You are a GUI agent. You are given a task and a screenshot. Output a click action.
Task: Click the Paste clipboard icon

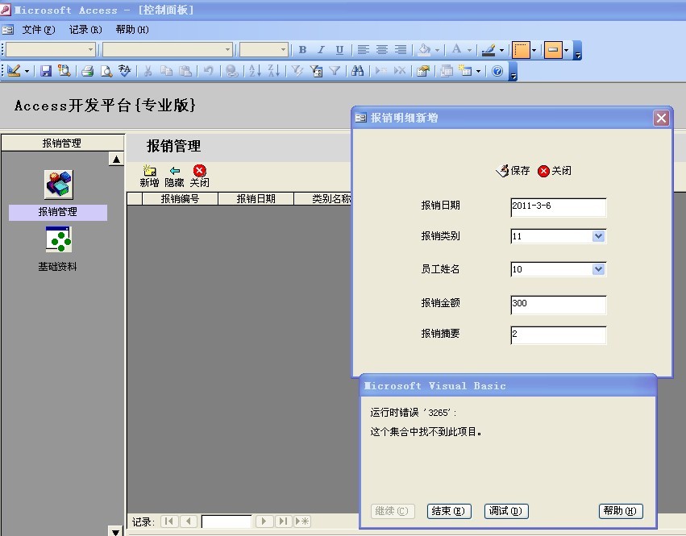click(185, 71)
